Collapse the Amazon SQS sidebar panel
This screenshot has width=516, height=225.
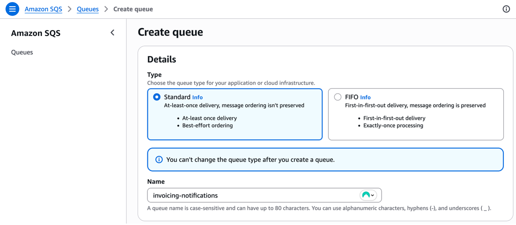tap(112, 33)
